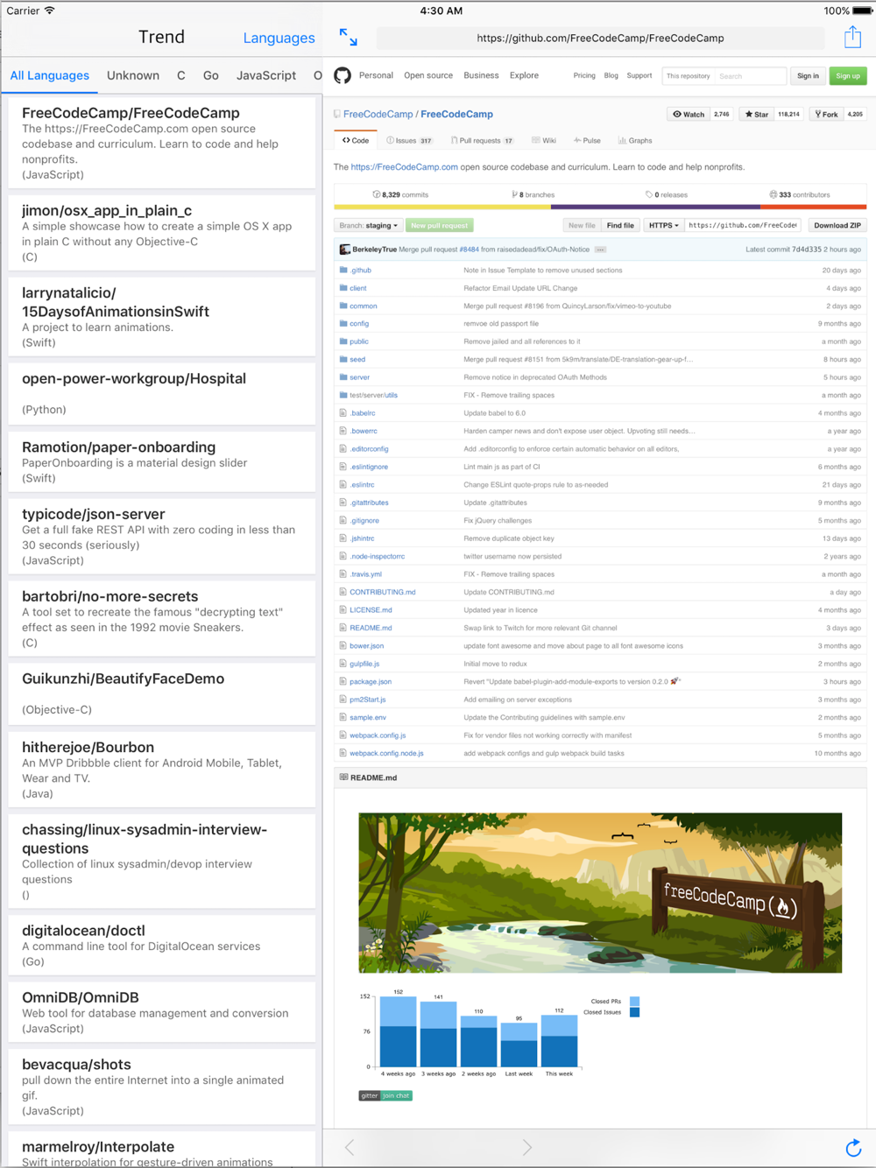Click the clone URL text field
Screen dimensions: 876x1168
[743, 225]
